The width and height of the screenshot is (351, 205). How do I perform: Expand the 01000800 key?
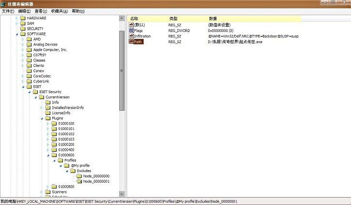pos(48,187)
